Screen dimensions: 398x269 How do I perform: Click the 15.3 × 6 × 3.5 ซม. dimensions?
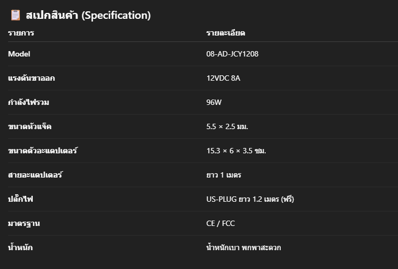point(236,151)
